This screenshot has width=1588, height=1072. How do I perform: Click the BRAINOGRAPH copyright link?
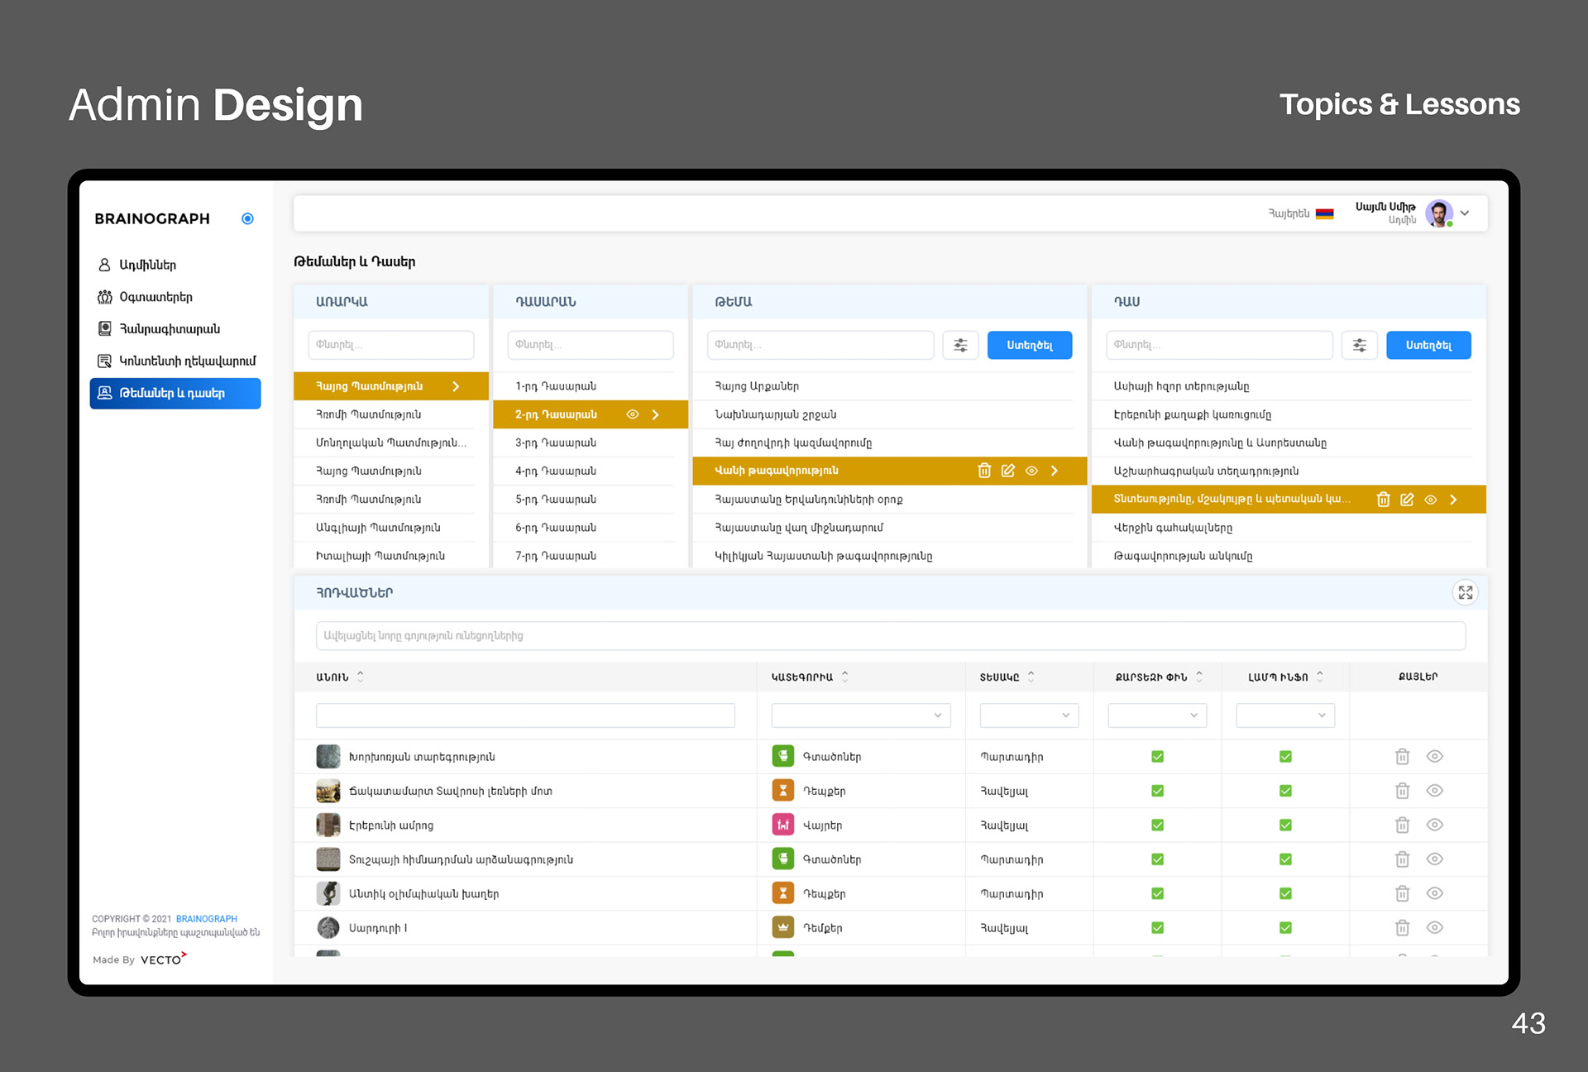pos(206,919)
